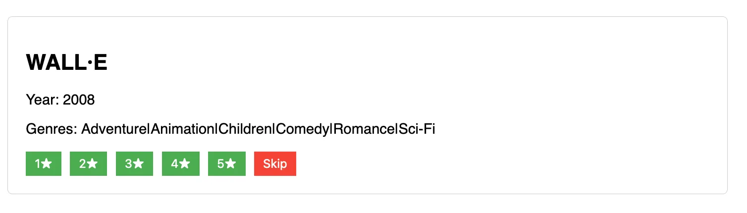Give the movie a 2-star rating
747x213 pixels.
88,163
